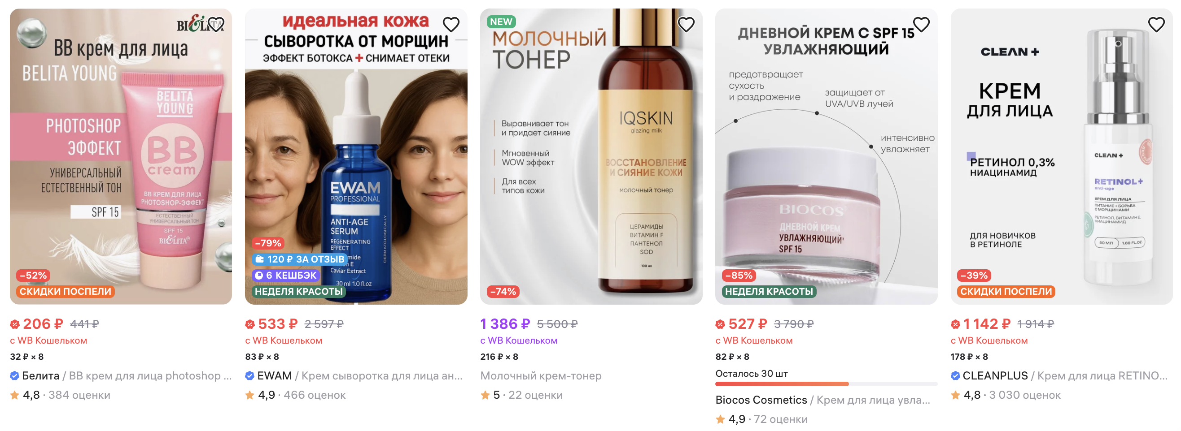1181x431 pixels.
Task: Click НЕДЕЛЯ КРАСОТЫ tag on Biocos cream
Action: point(769,292)
